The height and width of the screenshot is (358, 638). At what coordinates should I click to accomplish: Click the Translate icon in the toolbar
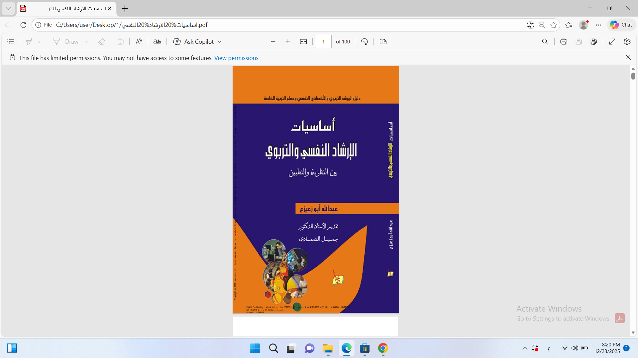(157, 41)
